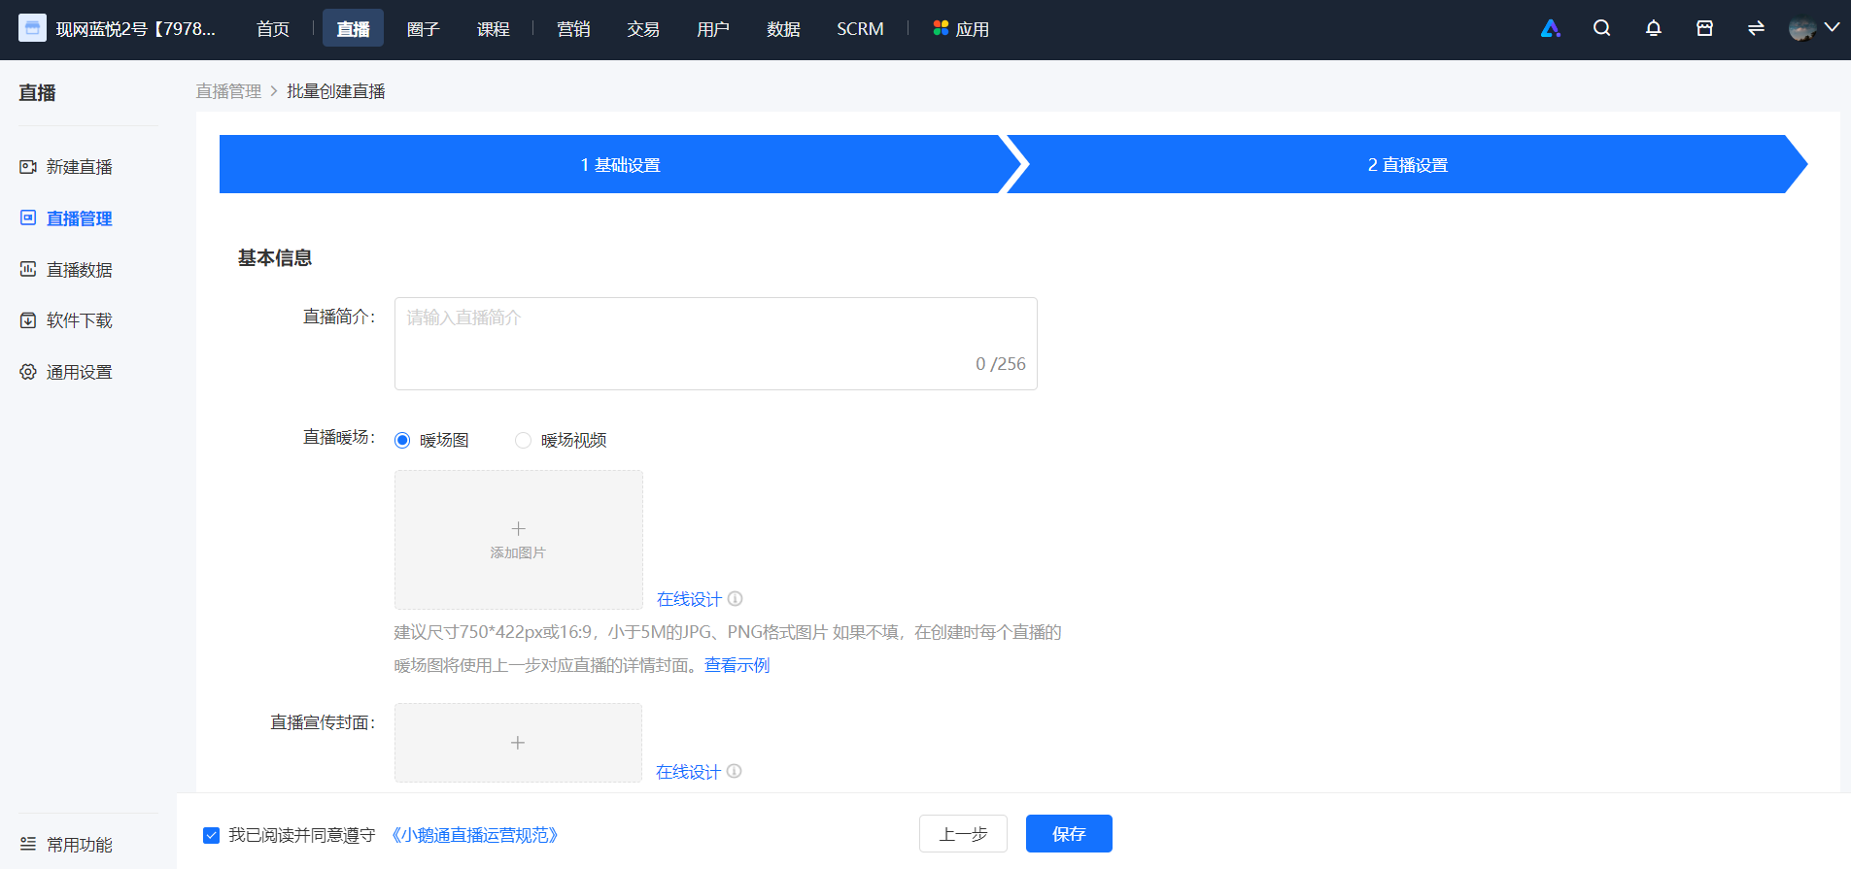This screenshot has height=869, width=1851.
Task: Click info icon beside first 在线设计 link
Action: [735, 598]
